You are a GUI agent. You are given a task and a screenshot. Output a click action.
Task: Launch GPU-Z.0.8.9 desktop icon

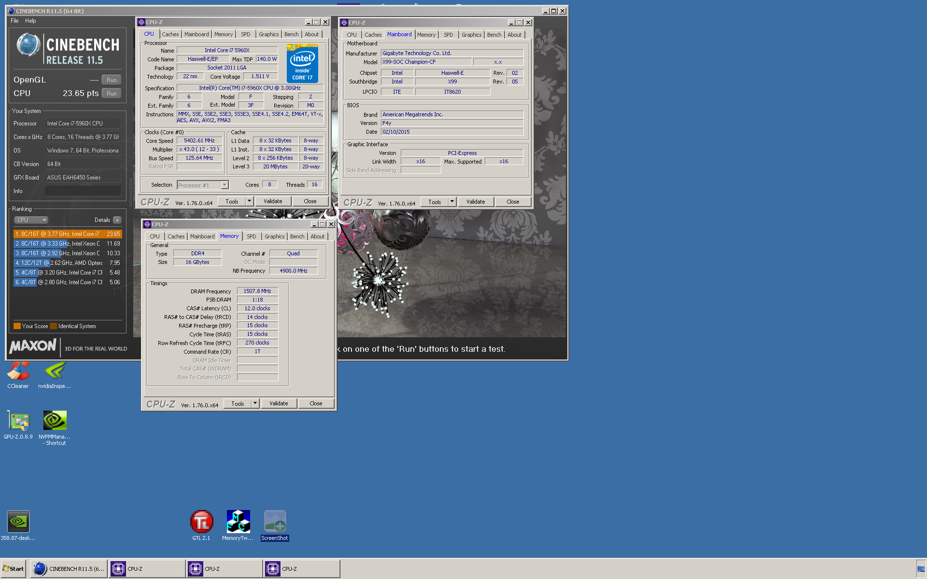point(18,425)
